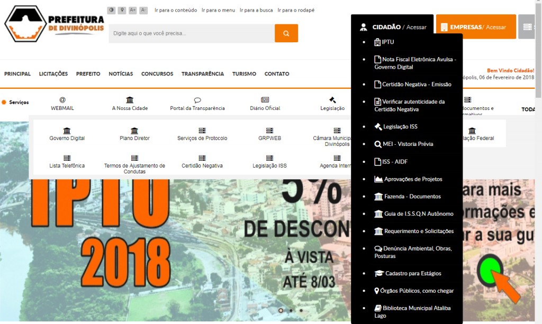Image resolution: width=542 pixels, height=324 pixels.
Task: Select Requerimento e Solicitações entry
Action: coord(414,231)
